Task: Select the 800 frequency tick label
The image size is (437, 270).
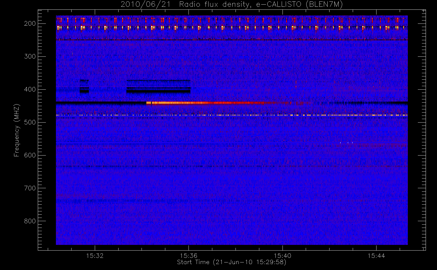Action: (30, 221)
